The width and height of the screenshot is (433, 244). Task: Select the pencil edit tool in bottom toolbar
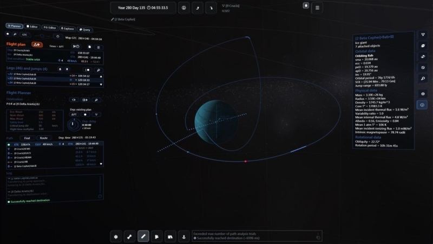click(143, 236)
